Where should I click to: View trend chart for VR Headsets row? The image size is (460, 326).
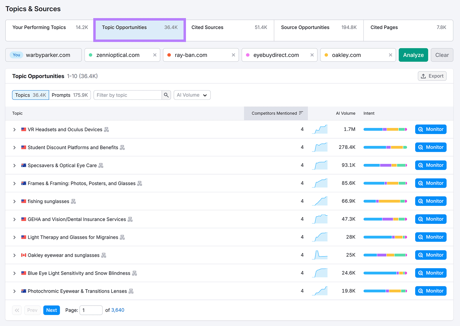(320, 129)
